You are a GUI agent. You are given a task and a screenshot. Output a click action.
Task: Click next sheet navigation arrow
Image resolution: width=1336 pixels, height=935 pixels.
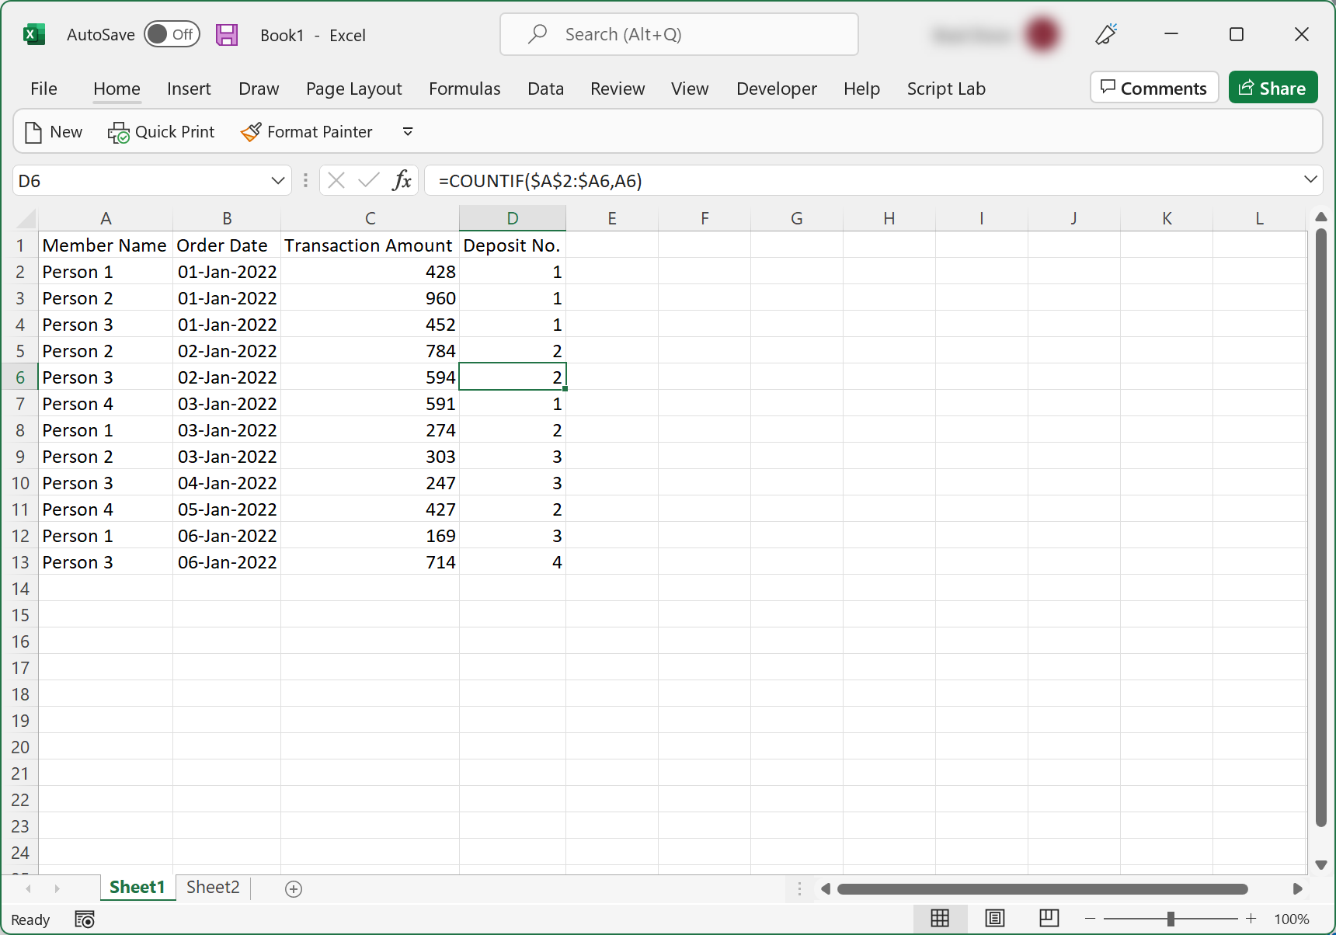click(x=57, y=888)
